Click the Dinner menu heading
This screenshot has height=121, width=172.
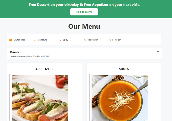[15, 52]
